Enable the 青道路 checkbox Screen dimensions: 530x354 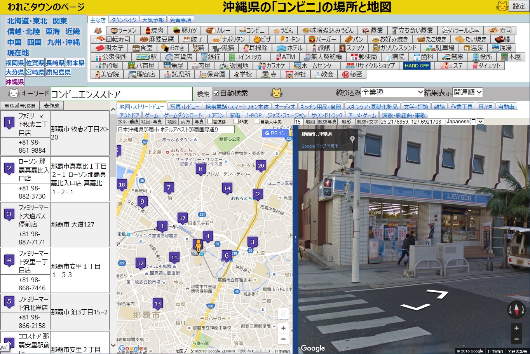(210, 122)
